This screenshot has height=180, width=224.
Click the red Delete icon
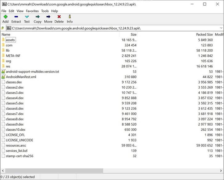coord(59,17)
